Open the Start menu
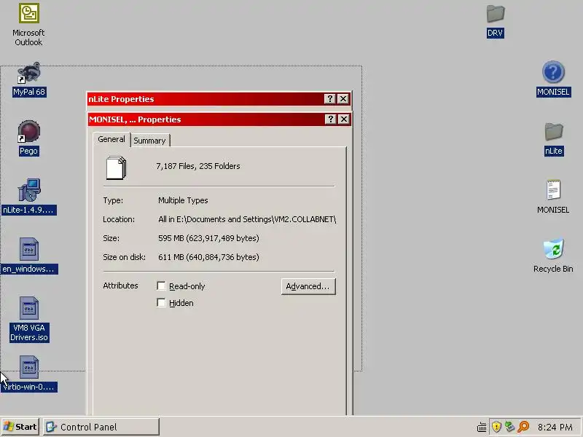583x437 pixels. click(x=20, y=427)
